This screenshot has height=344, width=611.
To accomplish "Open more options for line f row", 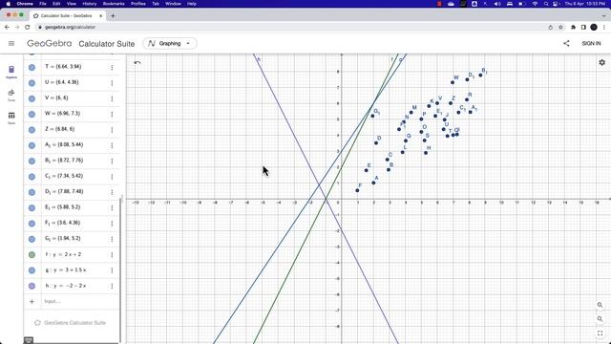I will 112,254.
